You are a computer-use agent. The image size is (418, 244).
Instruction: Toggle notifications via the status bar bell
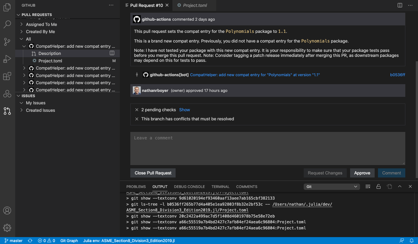coord(412,240)
